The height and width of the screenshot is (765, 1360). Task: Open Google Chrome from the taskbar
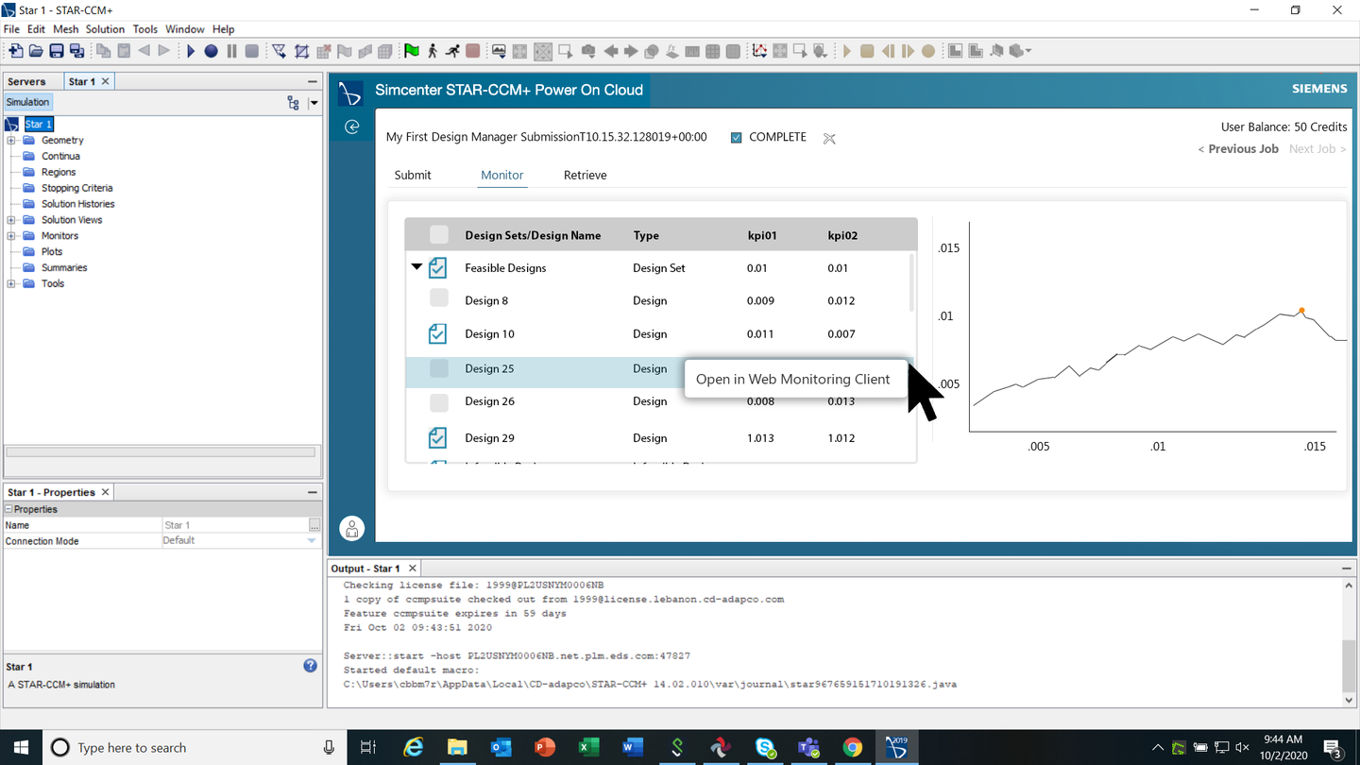pyautogui.click(x=852, y=748)
